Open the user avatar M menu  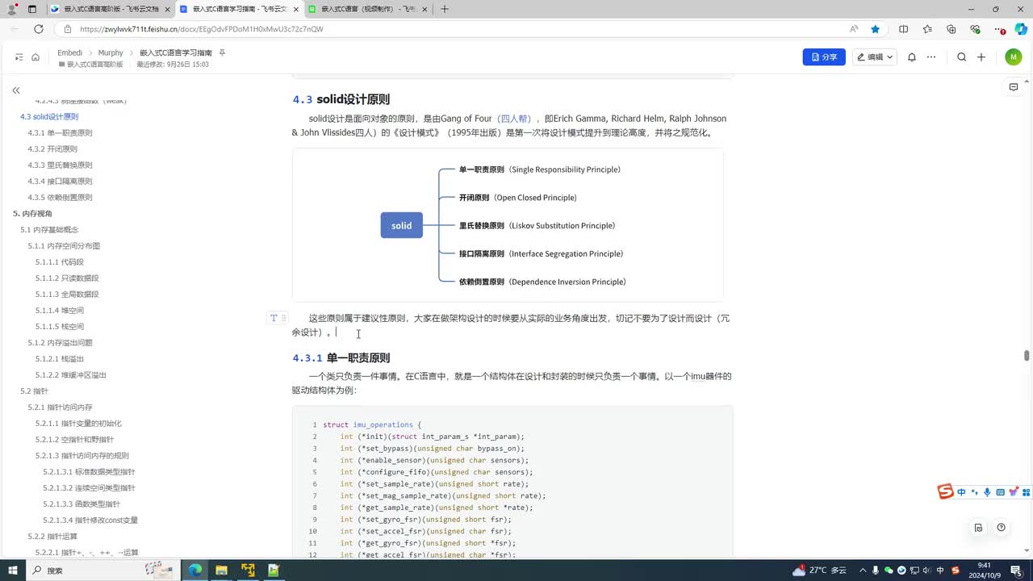[1014, 57]
